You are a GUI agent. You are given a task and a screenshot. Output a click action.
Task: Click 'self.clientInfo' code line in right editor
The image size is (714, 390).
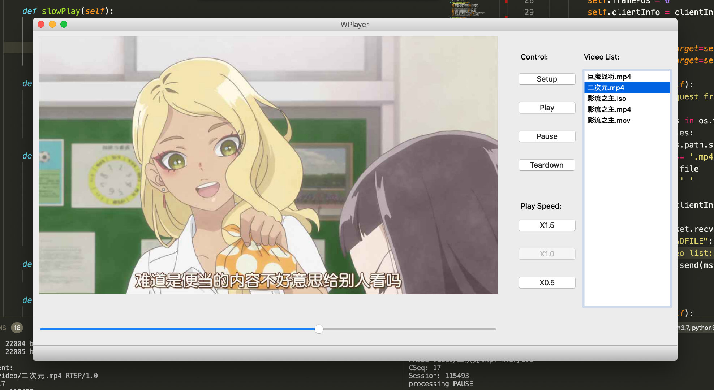650,12
